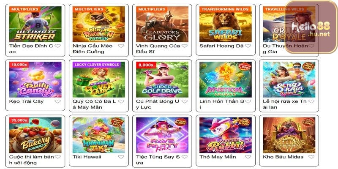Favorite the Tiền Đạo Đỉnh Cao game heart
338x169 pixels.
tap(57, 46)
